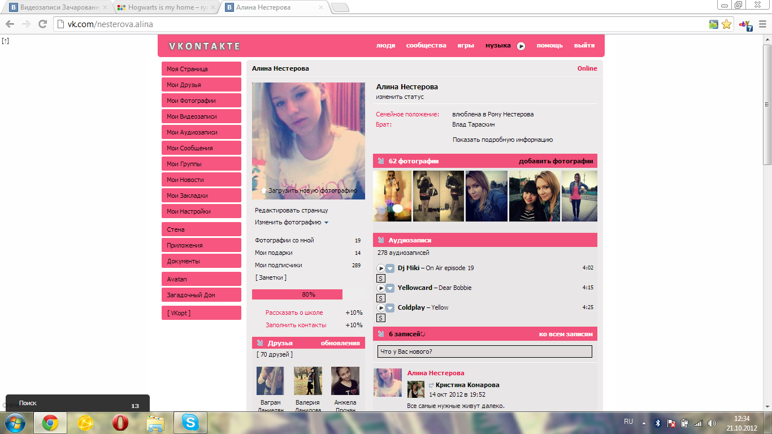
Task: Click Редактировать страницу link
Action: pos(291,210)
